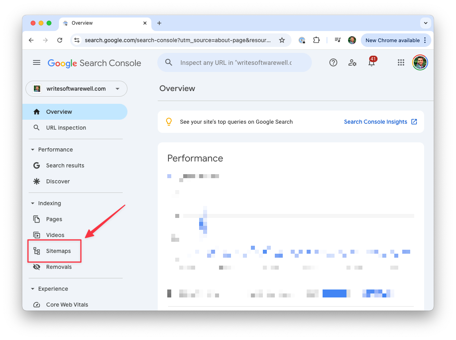
Task: Click the Google Search Console logo
Action: (94, 63)
